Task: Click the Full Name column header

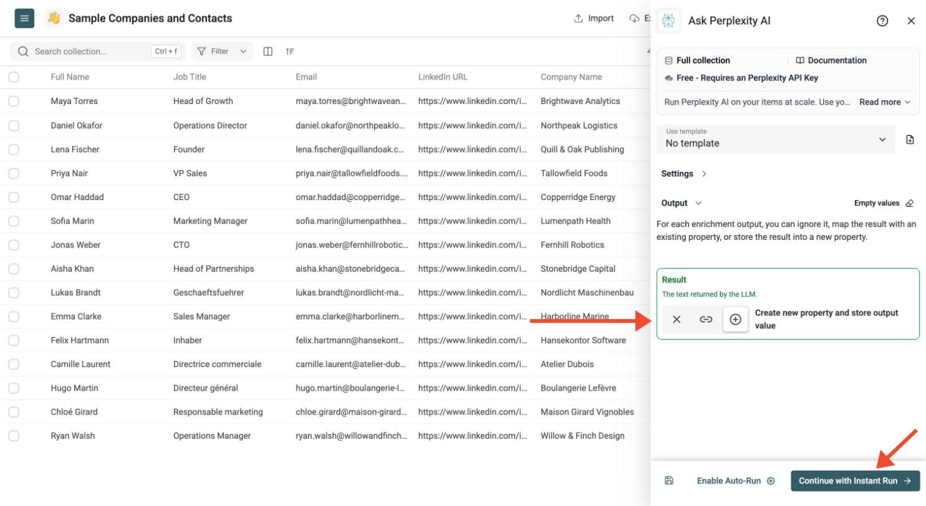Action: 70,77
